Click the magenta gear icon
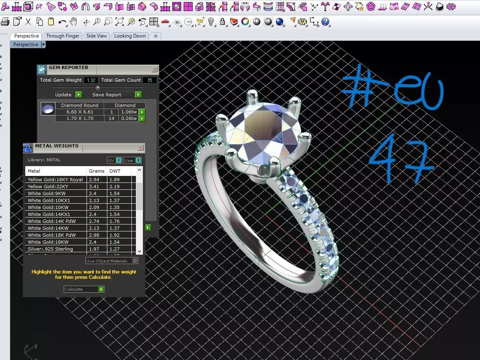Screen dimensions: 480x360 point(451,7)
